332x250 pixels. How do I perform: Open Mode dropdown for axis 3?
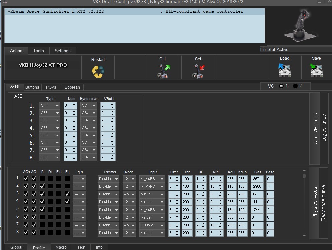pos(129,194)
